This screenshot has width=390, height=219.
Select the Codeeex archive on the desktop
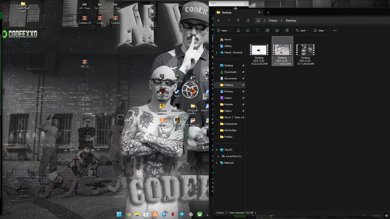pyautogui.click(x=115, y=20)
